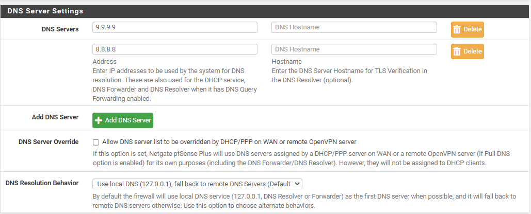
Task: Click the plus icon on Add DNS Server
Action: point(99,120)
